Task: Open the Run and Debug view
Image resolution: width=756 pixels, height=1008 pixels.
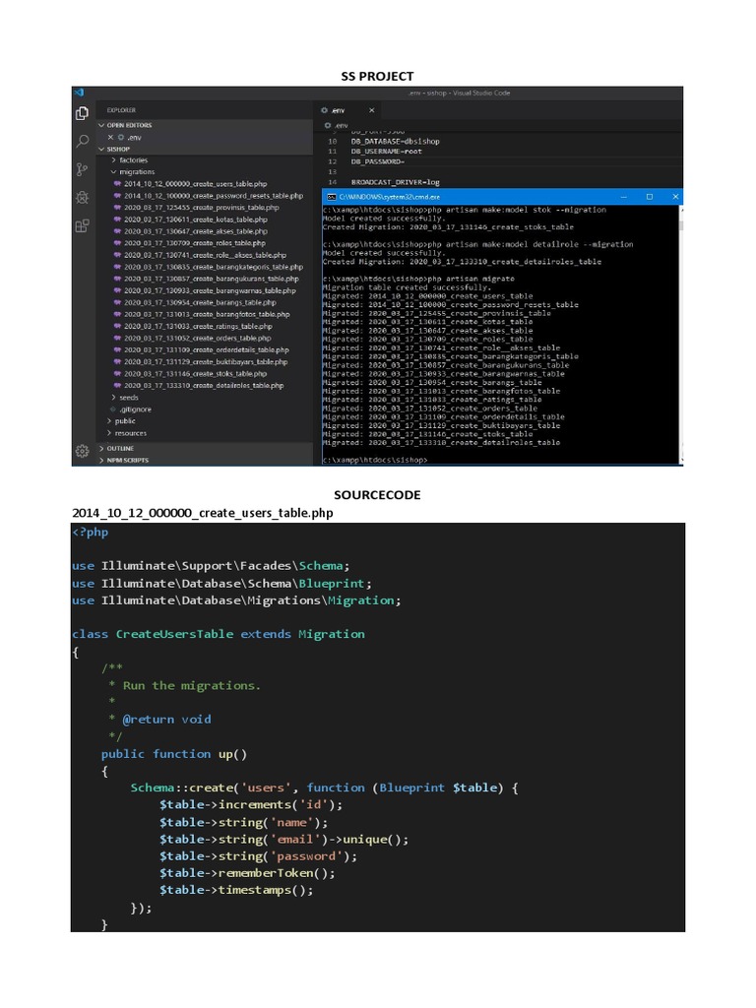Action: click(82, 198)
